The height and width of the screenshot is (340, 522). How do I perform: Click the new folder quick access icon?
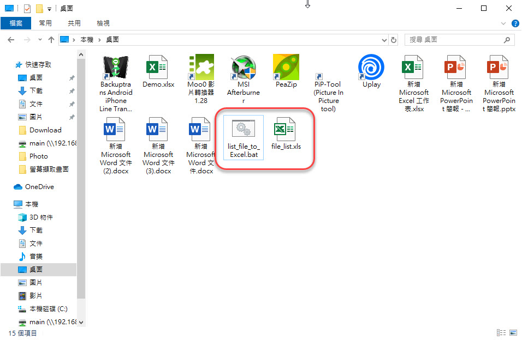coord(39,8)
